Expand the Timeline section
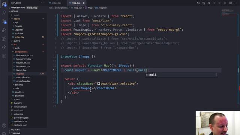 click(x=16, y=133)
